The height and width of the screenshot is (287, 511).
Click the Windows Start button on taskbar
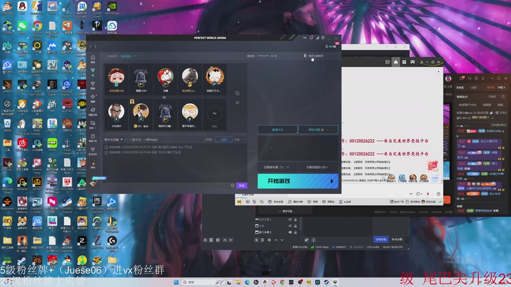coord(176,282)
